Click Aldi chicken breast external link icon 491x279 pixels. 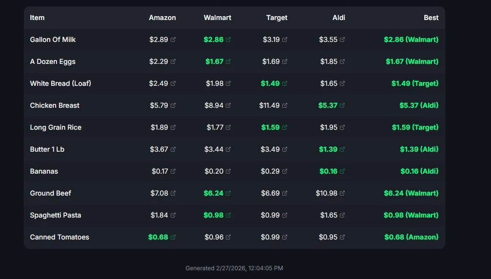[342, 105]
